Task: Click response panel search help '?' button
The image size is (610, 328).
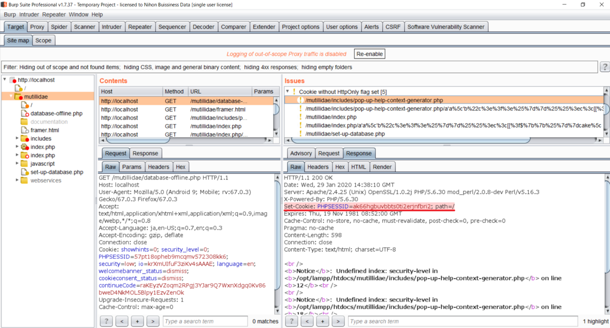Action: (291, 321)
